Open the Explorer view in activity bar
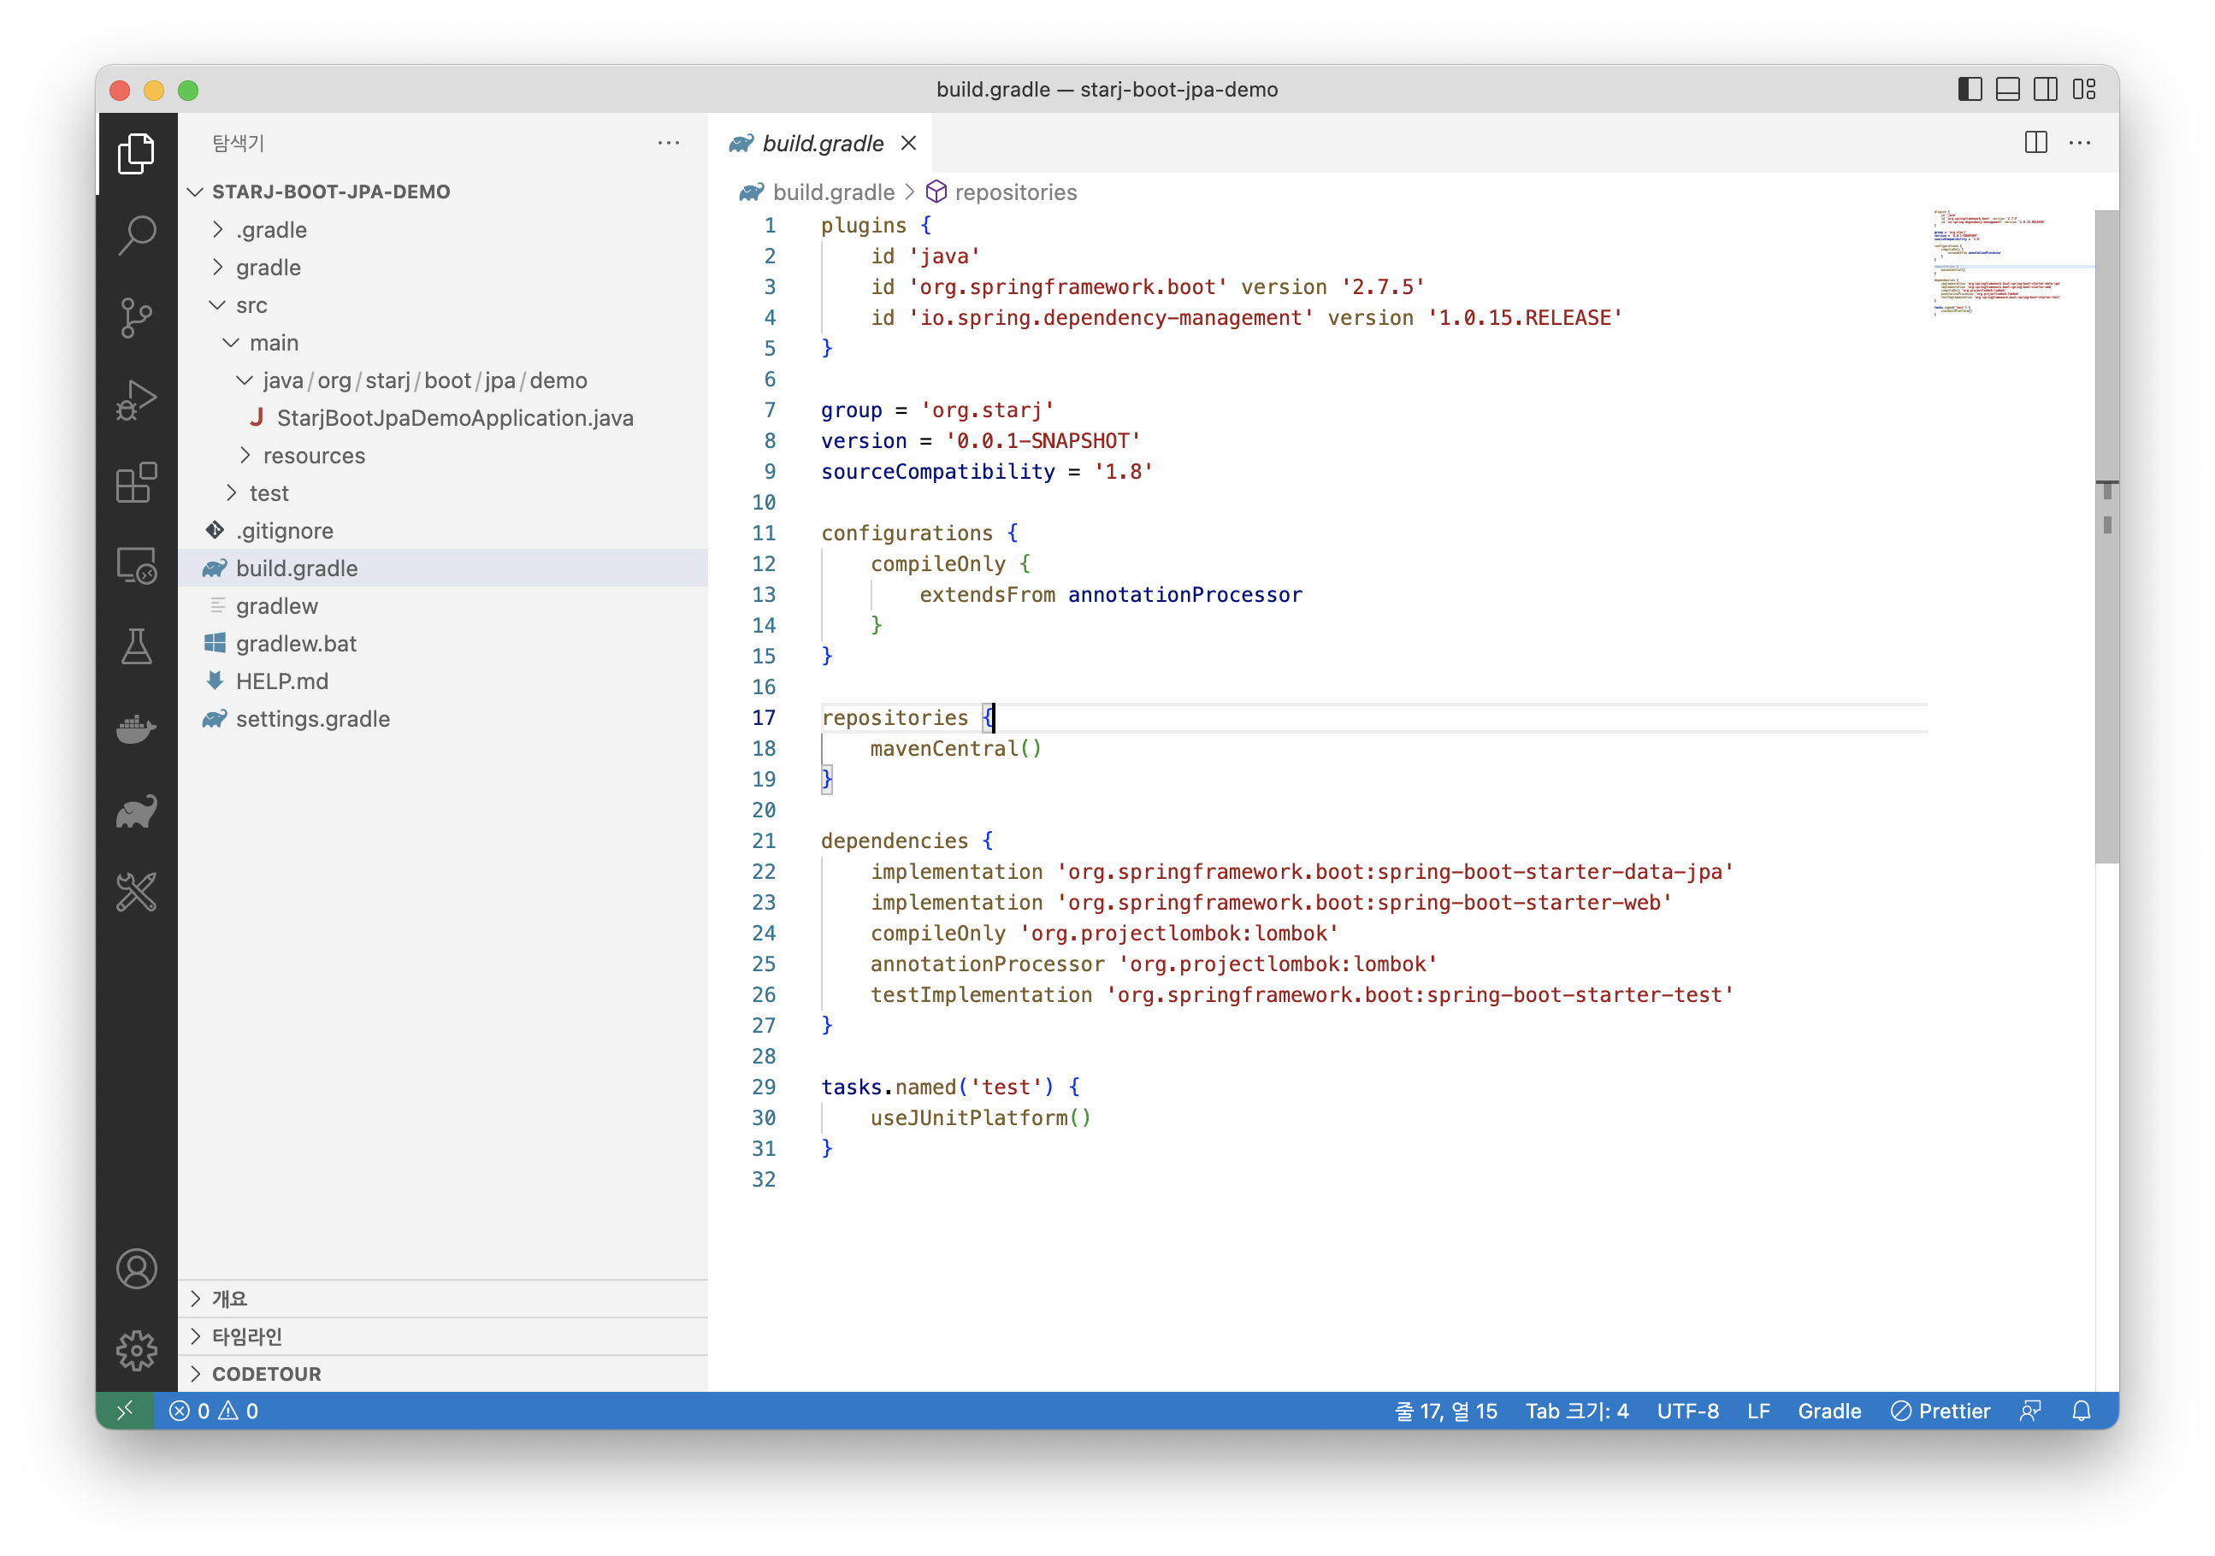The width and height of the screenshot is (2215, 1556). pyautogui.click(x=136, y=155)
